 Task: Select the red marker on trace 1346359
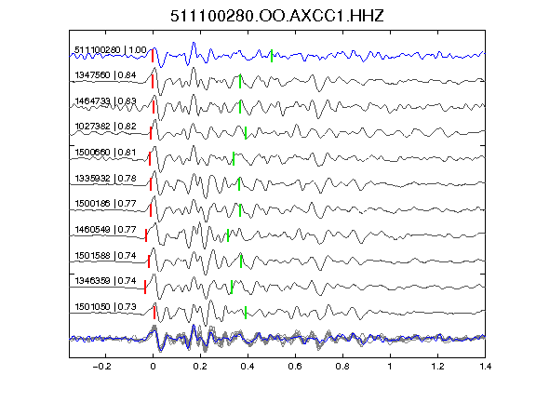145,288
